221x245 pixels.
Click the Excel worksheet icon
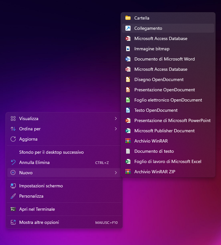[128, 161]
